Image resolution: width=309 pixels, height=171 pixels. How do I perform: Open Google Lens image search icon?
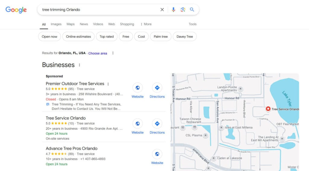coord(183,10)
